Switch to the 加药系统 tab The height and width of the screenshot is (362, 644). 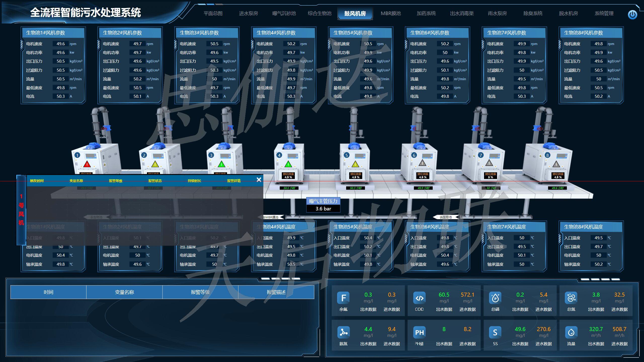(426, 13)
